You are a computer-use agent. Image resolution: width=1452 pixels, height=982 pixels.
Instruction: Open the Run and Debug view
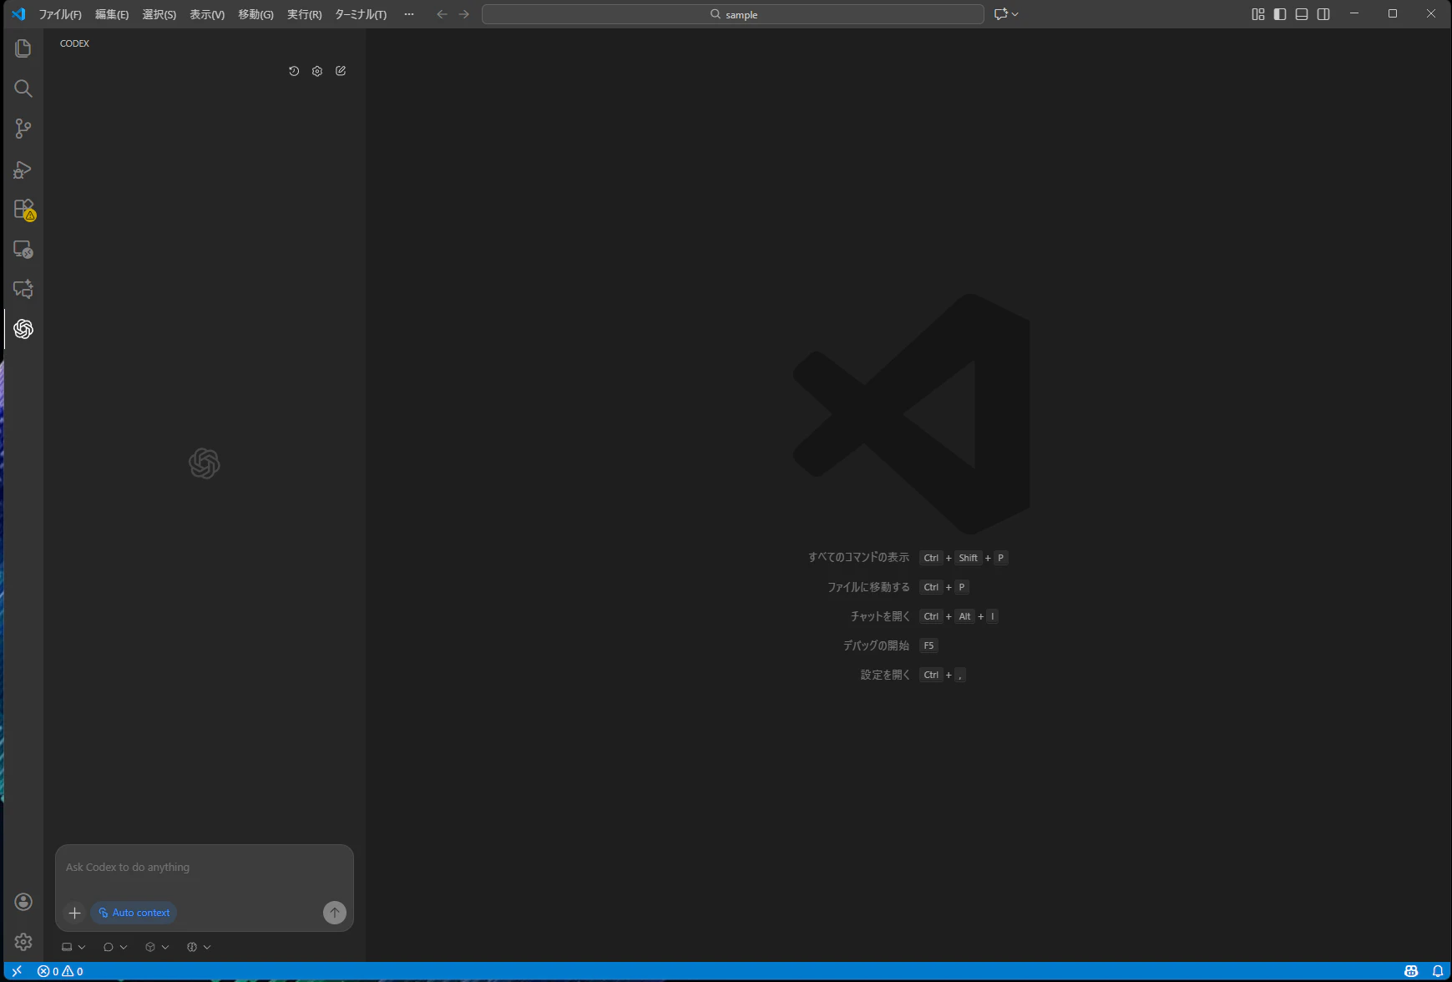point(23,170)
